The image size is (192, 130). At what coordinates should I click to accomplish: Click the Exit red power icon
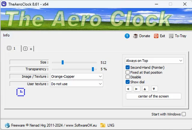(156, 36)
